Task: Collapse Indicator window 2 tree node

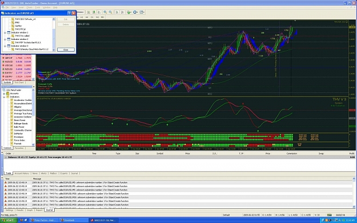Action: coord(5,39)
